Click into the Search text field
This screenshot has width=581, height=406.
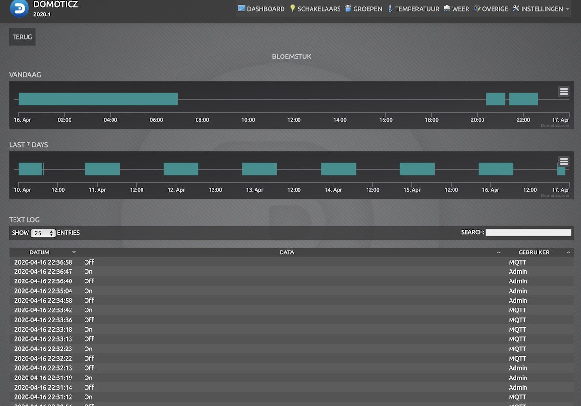point(528,232)
